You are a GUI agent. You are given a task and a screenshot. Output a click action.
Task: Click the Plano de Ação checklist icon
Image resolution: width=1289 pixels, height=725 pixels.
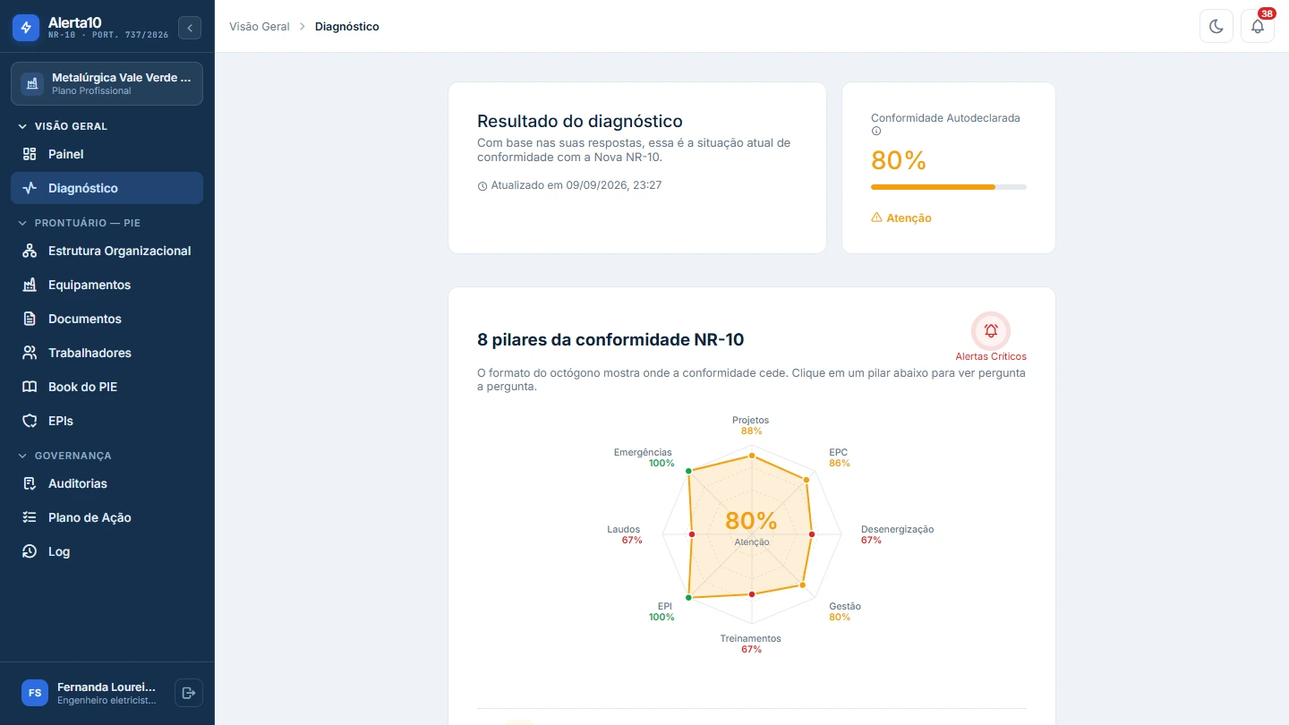coord(30,517)
